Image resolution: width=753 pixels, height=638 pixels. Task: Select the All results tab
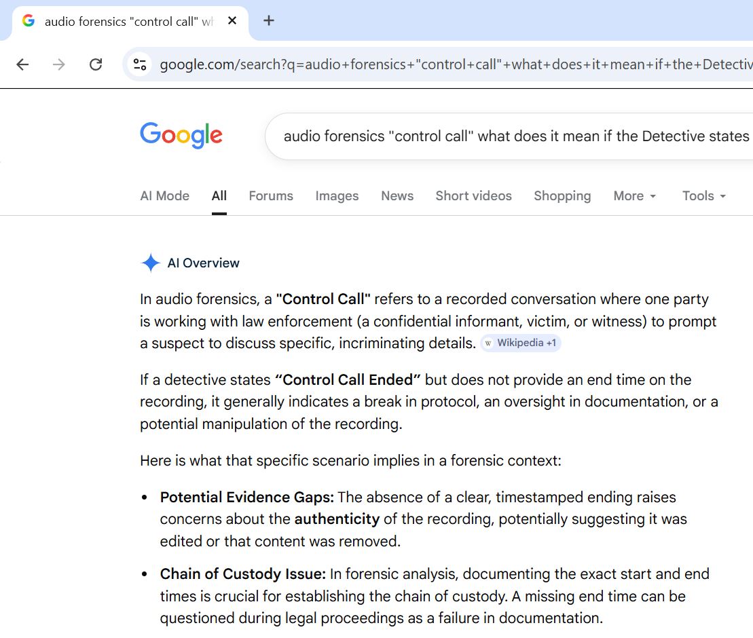tap(219, 195)
